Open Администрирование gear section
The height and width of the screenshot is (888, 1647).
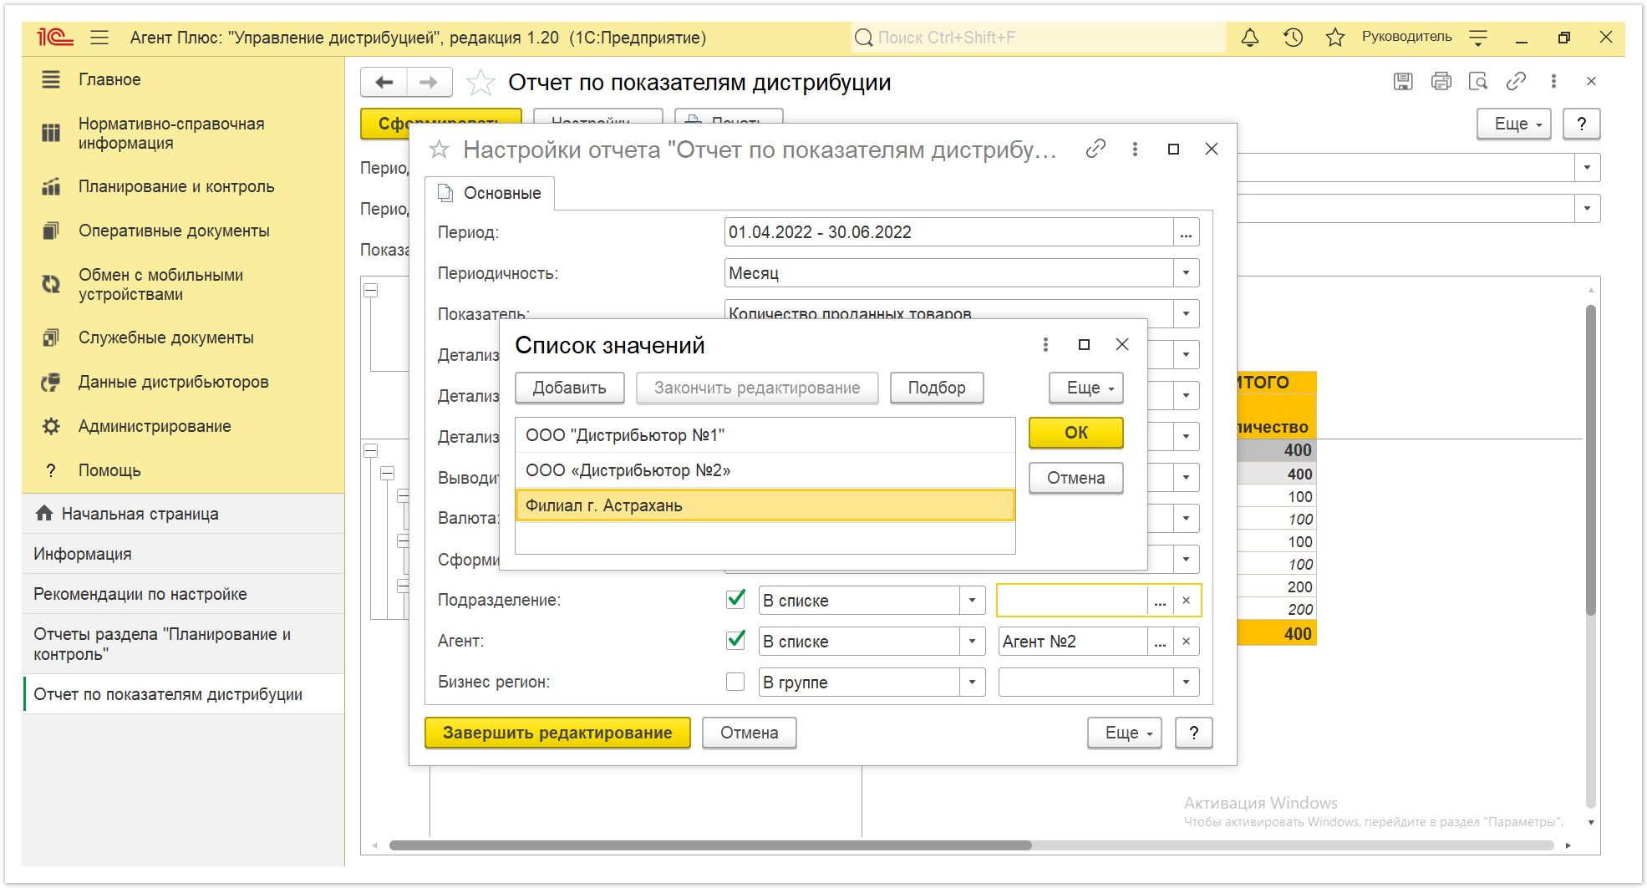155,426
